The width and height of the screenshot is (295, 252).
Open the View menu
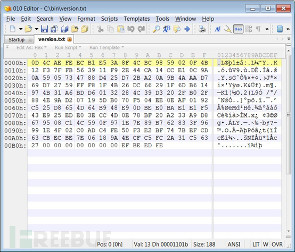[65, 19]
